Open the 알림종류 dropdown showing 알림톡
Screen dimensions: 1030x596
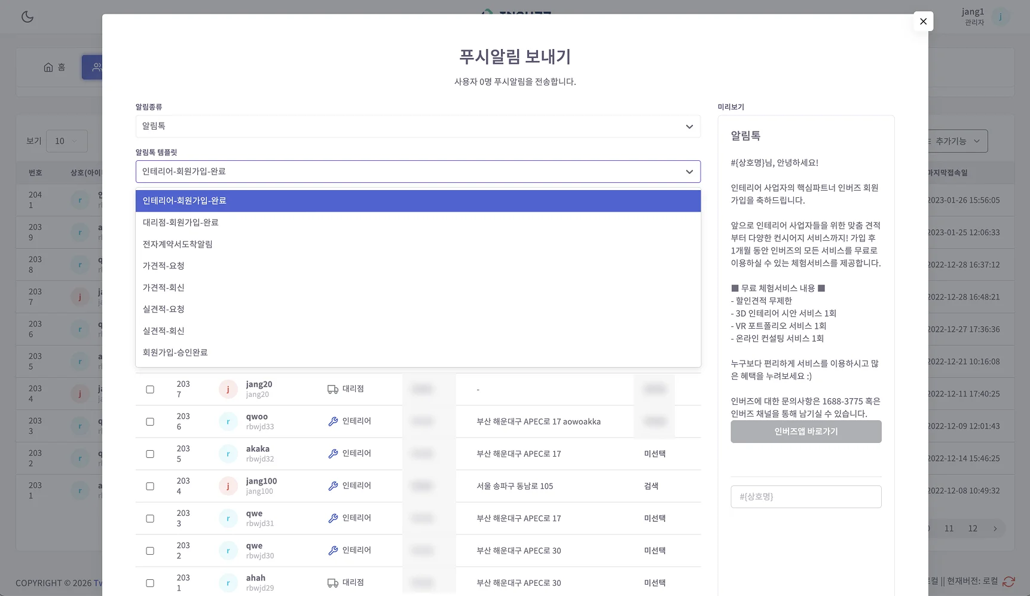tap(418, 126)
